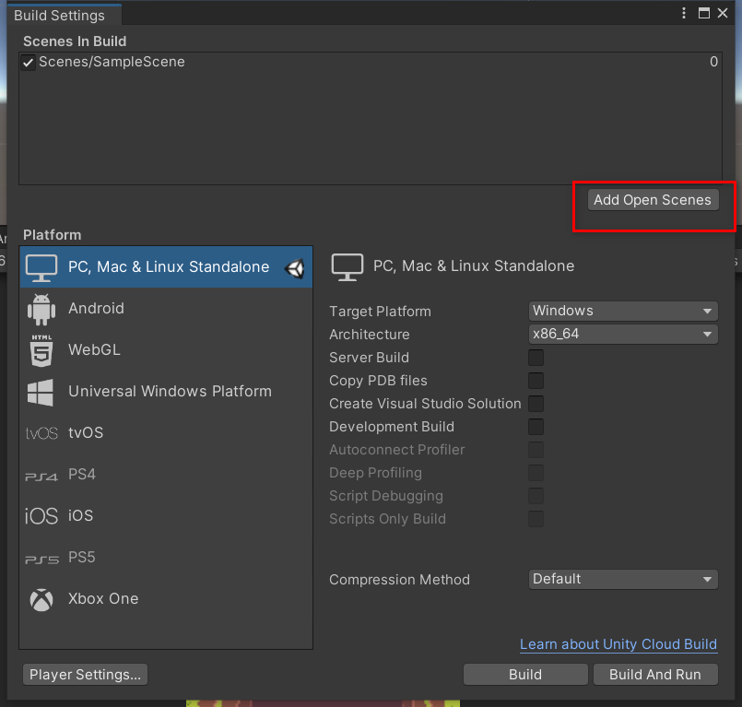Open the Build Settings kebab menu

click(684, 13)
